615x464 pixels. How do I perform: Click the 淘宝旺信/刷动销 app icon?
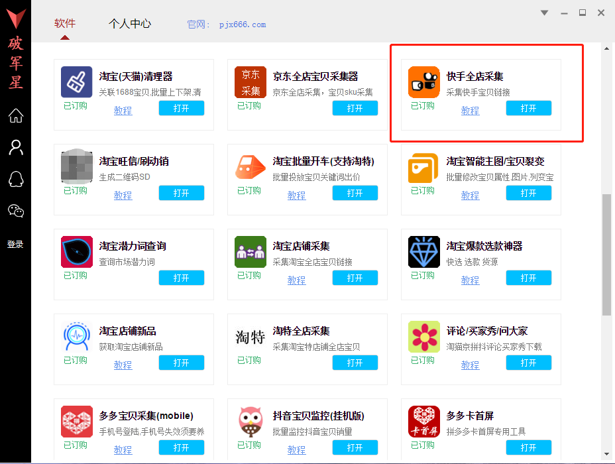click(x=76, y=166)
